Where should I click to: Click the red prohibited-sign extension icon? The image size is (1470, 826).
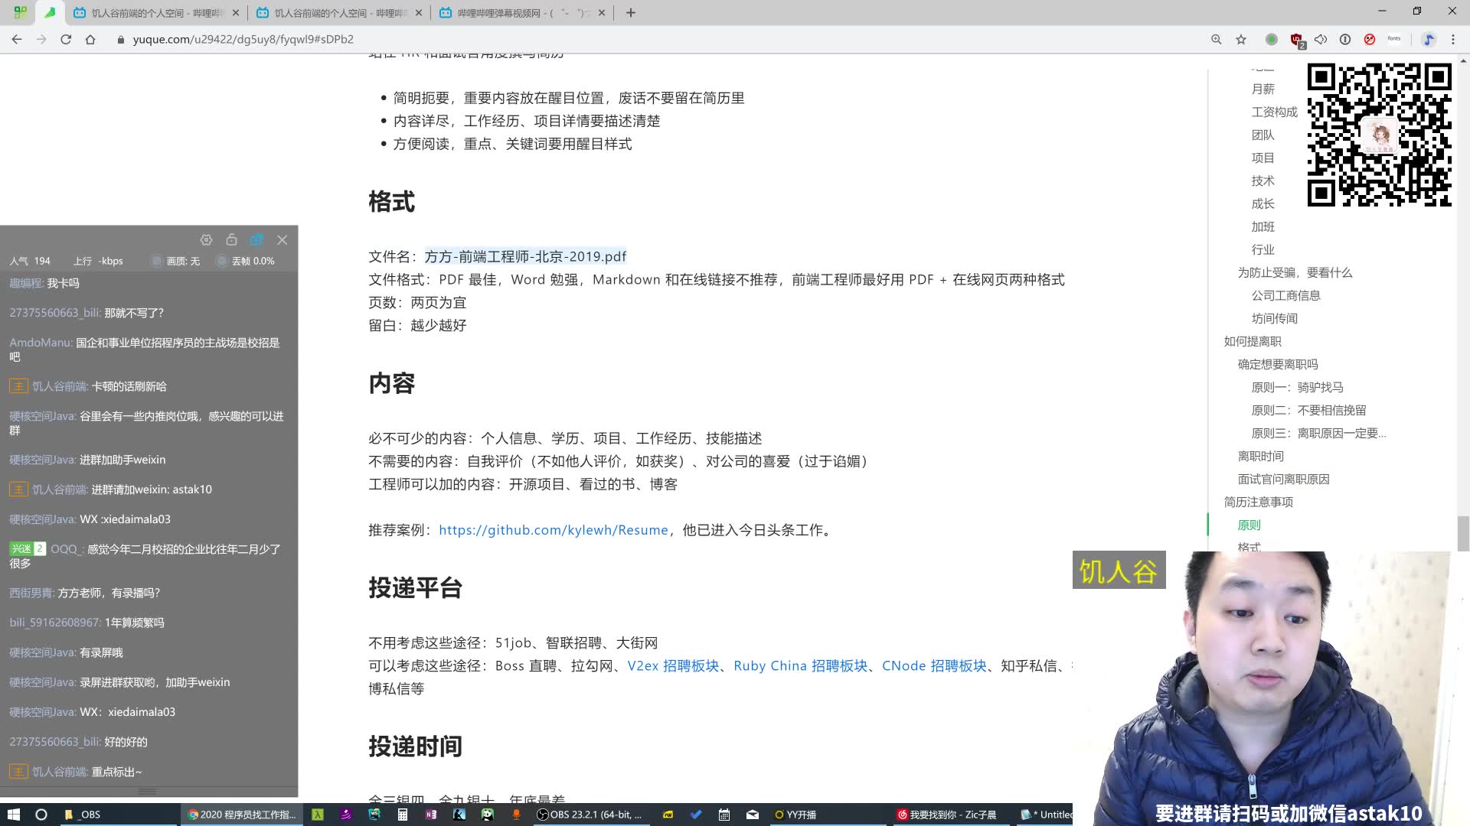tap(1370, 39)
